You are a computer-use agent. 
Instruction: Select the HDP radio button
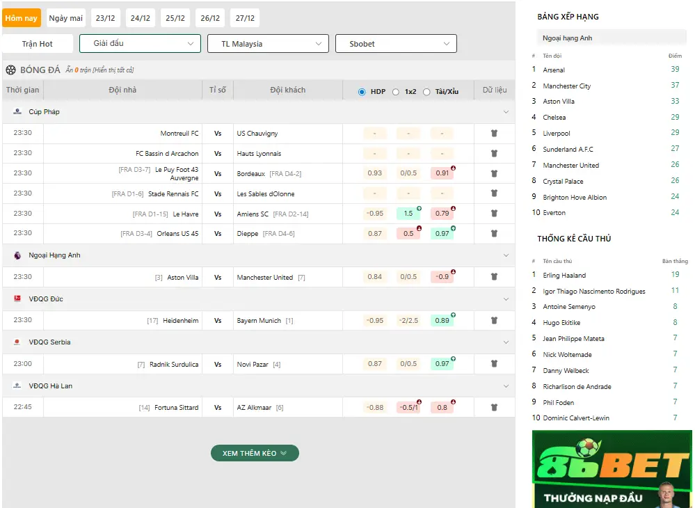(362, 92)
